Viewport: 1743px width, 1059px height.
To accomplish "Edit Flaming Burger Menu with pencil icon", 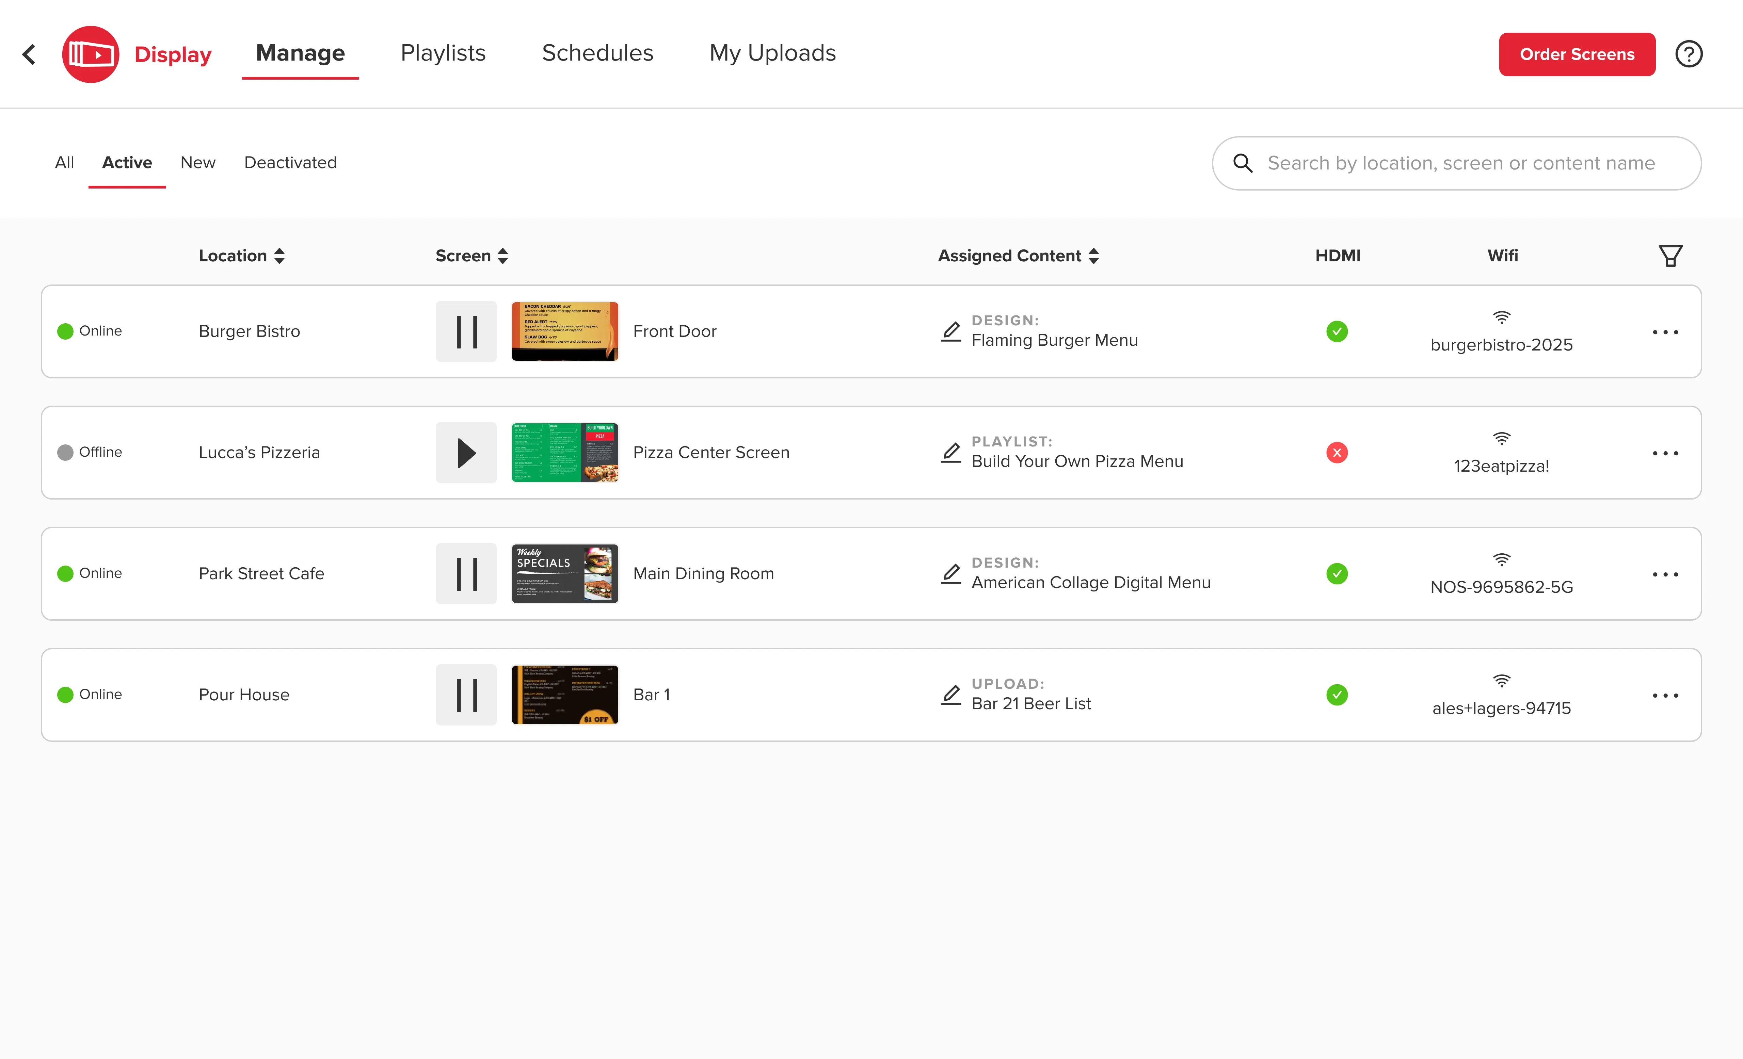I will (x=951, y=331).
